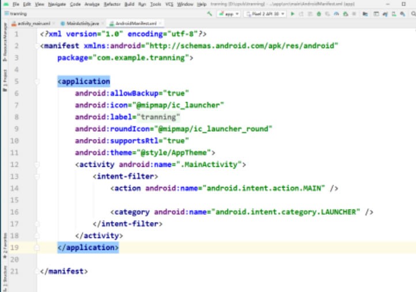The height and width of the screenshot is (292, 416).
Task: Close the activity_main.xml tab
Action: [54, 24]
